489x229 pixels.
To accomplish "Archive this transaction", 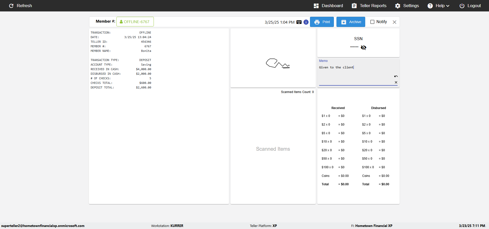I will [351, 22].
